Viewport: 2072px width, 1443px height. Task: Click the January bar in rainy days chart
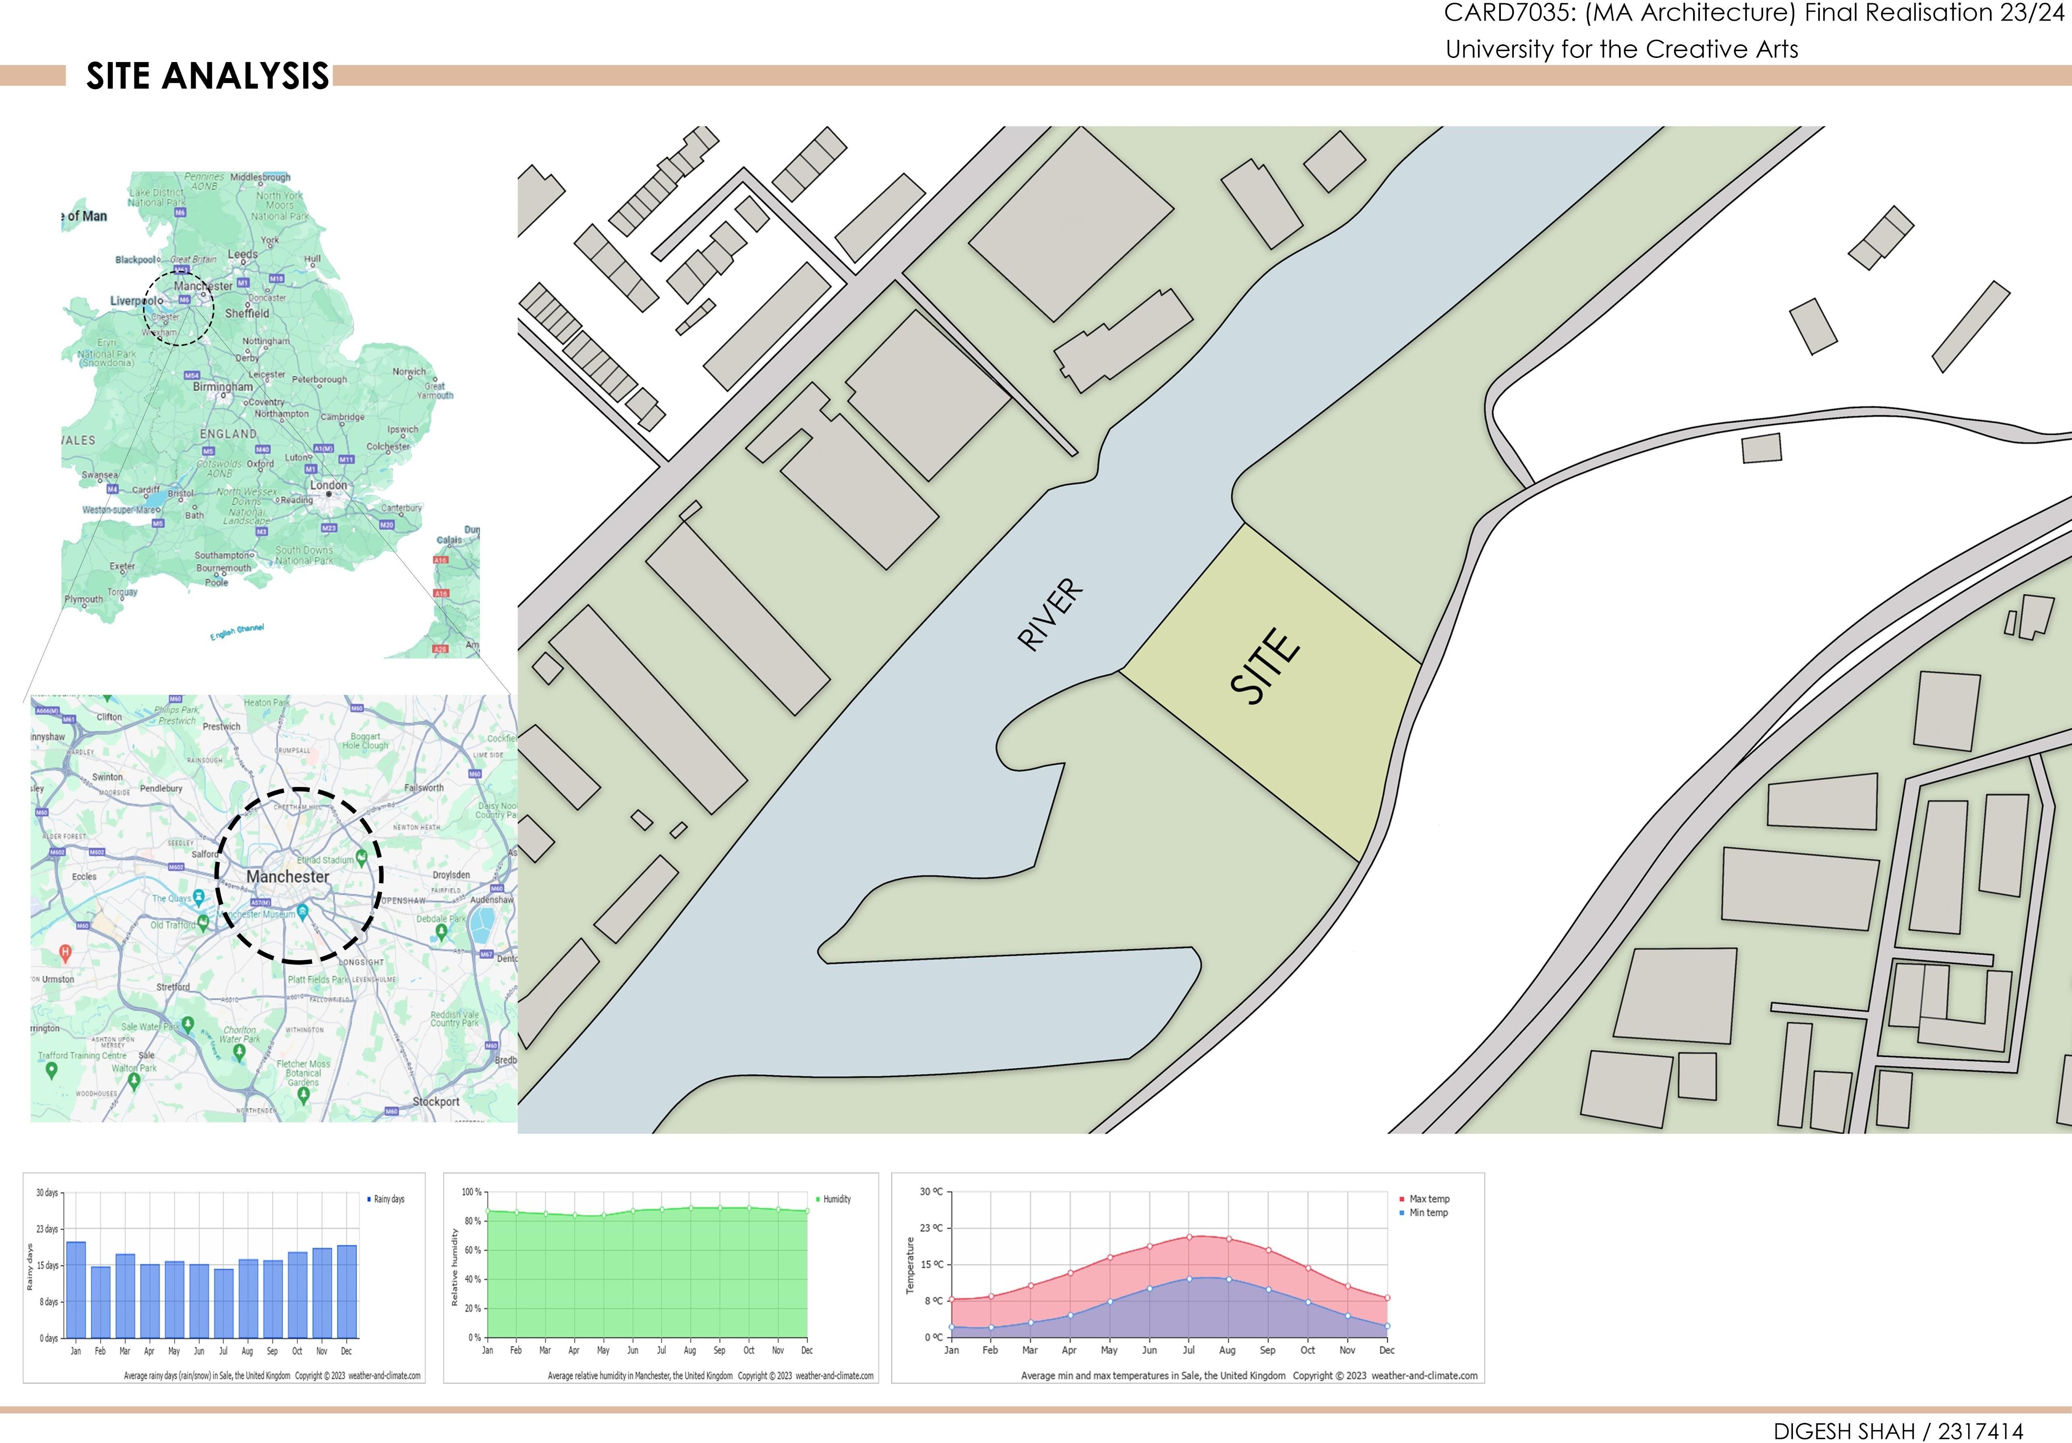pyautogui.click(x=76, y=1290)
